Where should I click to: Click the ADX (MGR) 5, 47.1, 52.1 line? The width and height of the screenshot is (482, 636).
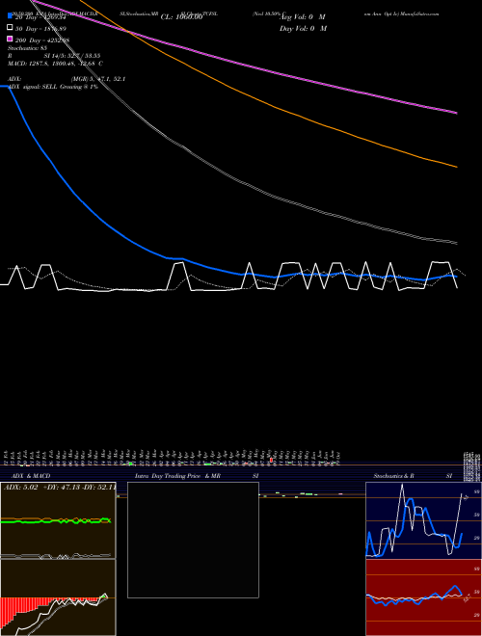[67, 79]
